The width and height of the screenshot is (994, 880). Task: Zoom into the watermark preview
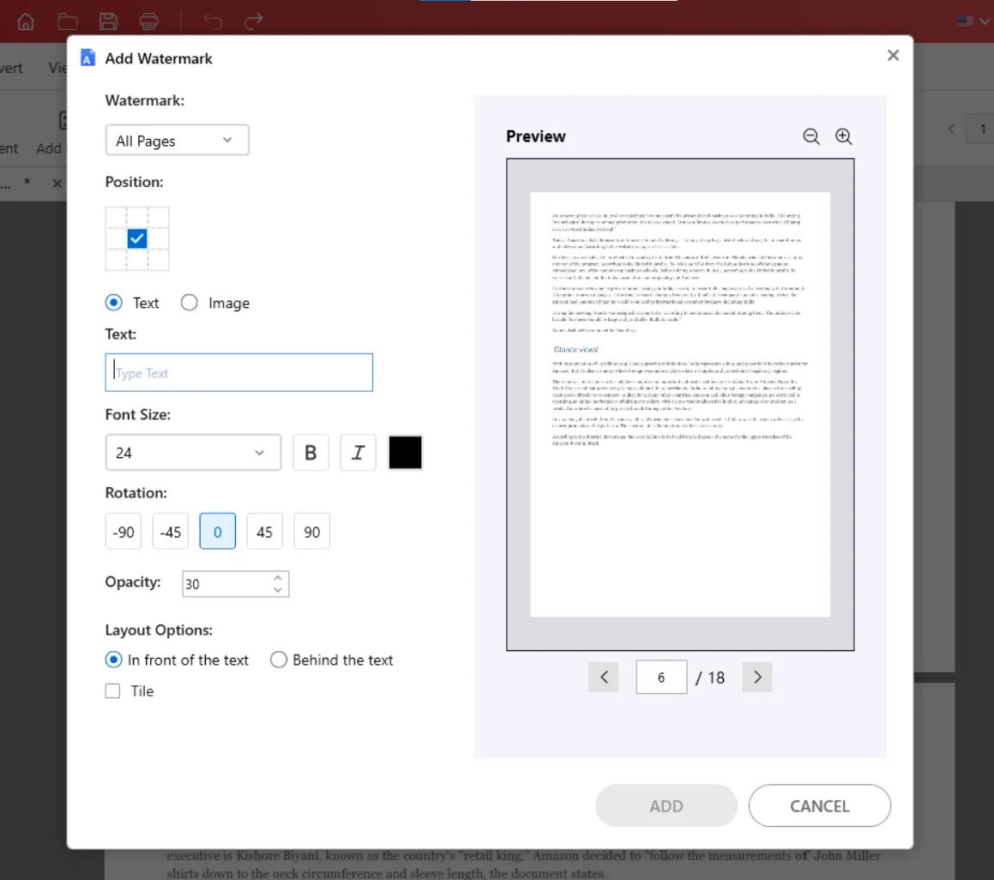pyautogui.click(x=844, y=136)
